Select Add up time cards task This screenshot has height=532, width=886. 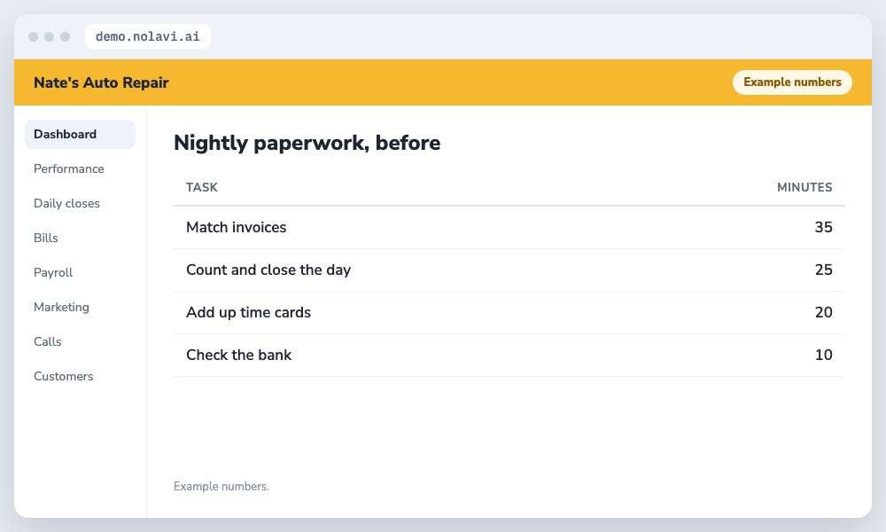[x=249, y=312]
